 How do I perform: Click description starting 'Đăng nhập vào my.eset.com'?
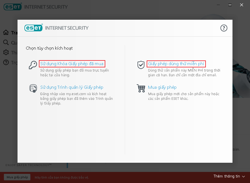pyautogui.click(x=77, y=98)
